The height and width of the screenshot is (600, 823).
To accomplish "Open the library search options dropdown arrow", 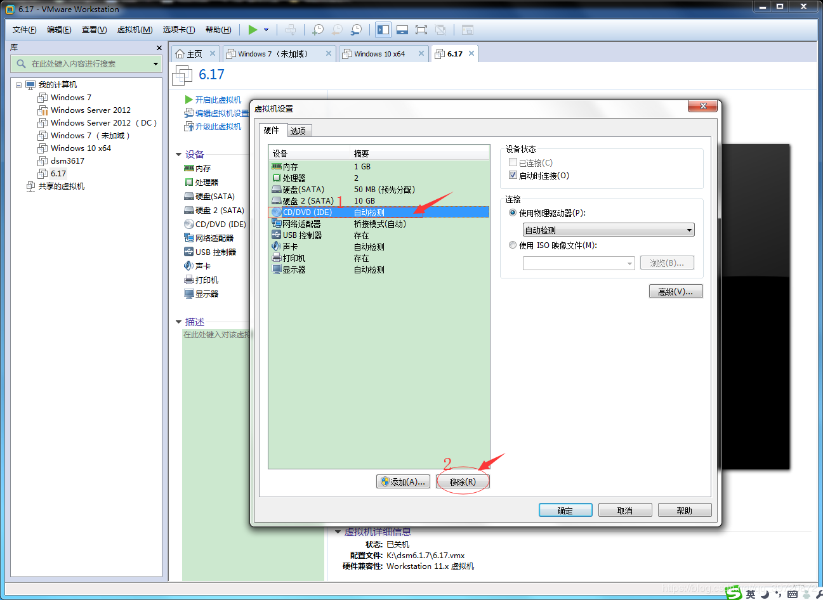I will point(155,63).
